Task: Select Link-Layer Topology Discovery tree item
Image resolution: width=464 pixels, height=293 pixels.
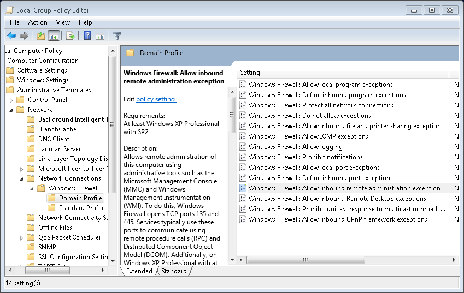Action: (73, 159)
